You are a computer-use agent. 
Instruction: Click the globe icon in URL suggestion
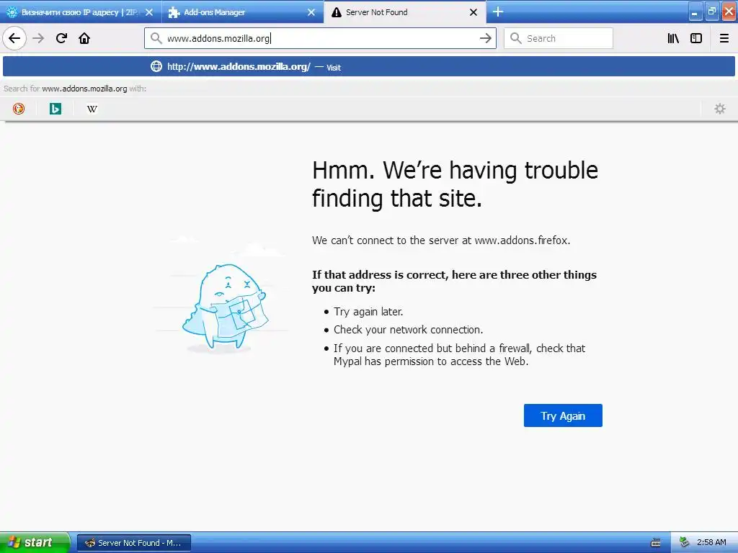(x=156, y=66)
